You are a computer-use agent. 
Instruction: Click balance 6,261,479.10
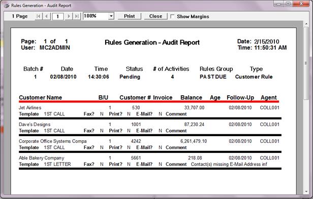[x=194, y=141]
